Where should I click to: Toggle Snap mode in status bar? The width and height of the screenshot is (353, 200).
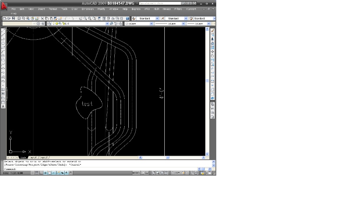coord(33,173)
